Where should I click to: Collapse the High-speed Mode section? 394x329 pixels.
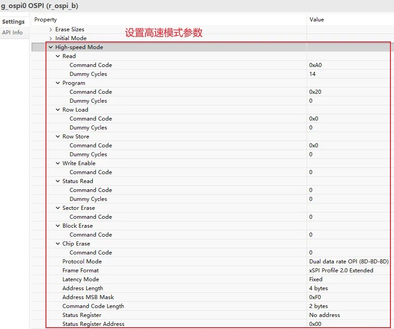click(x=50, y=47)
